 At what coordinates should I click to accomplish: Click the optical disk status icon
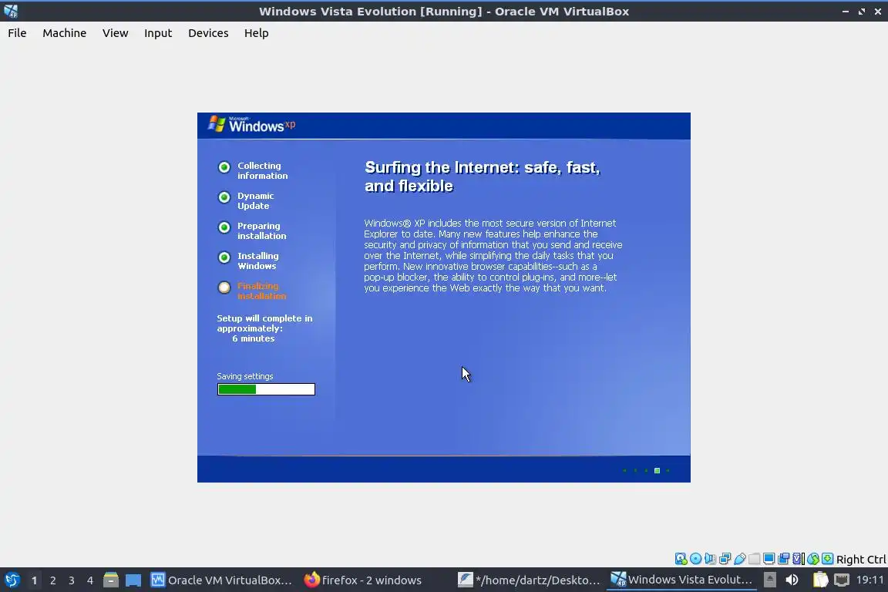[x=695, y=559]
